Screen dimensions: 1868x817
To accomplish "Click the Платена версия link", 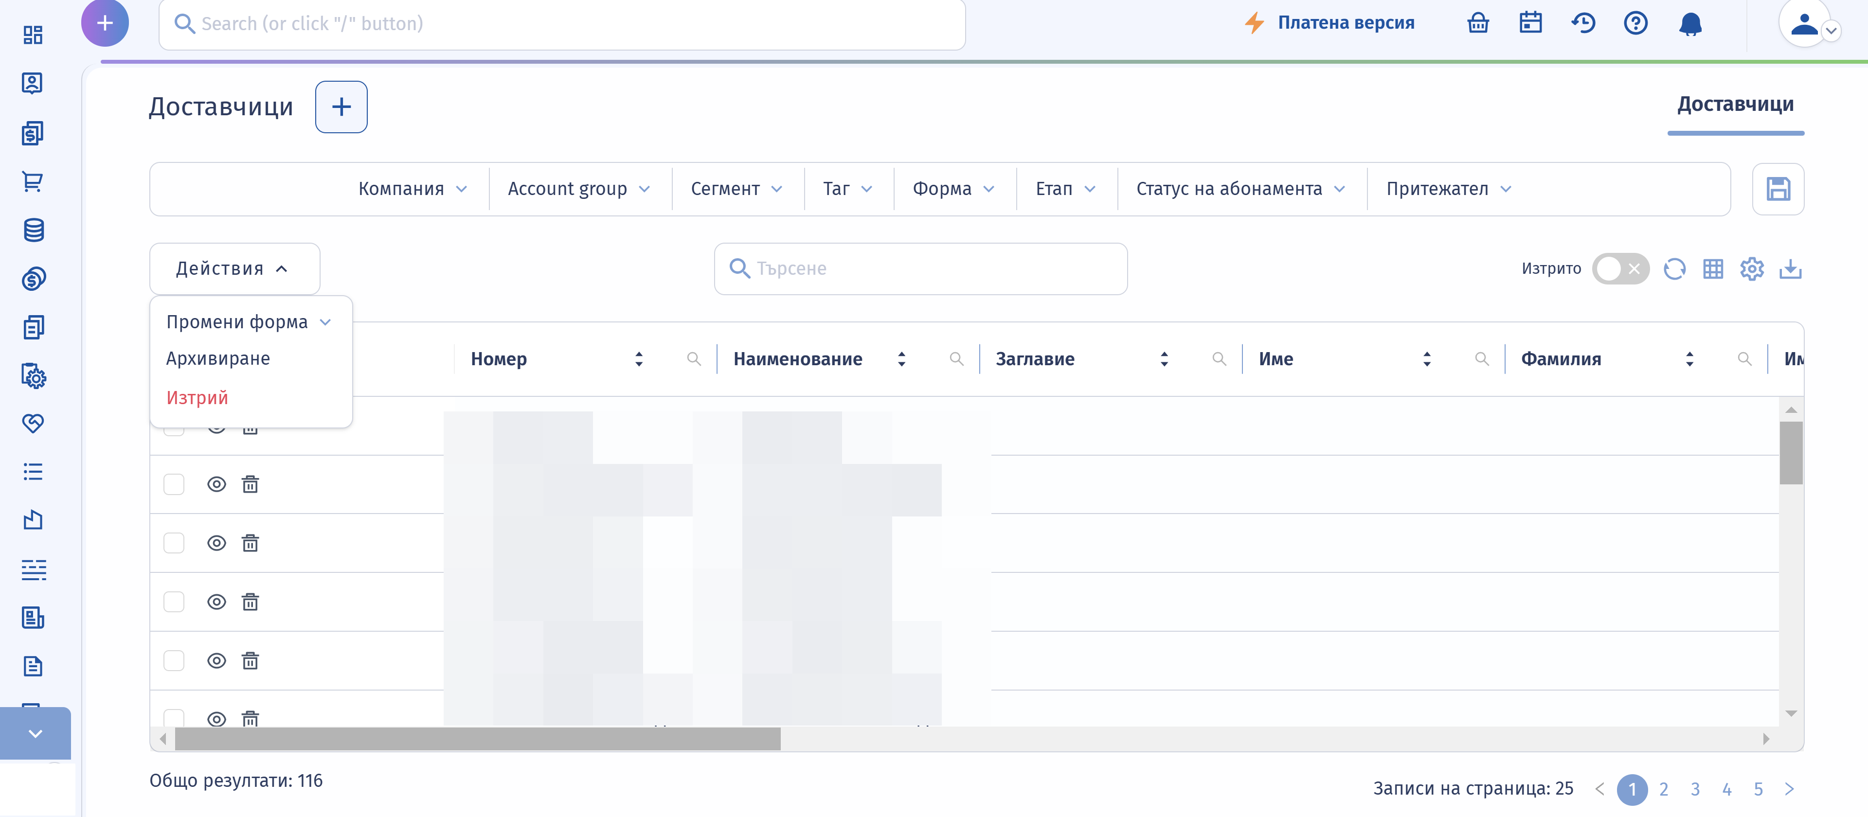I will 1329,23.
